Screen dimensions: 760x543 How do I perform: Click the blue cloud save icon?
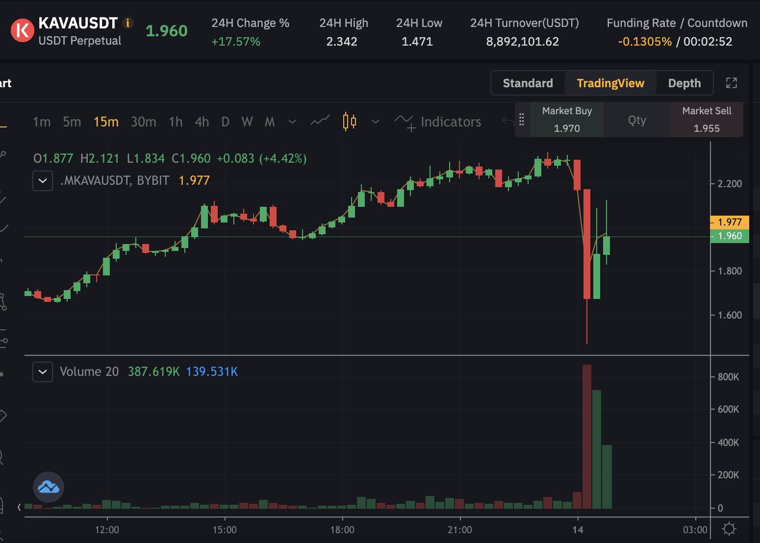pos(49,487)
